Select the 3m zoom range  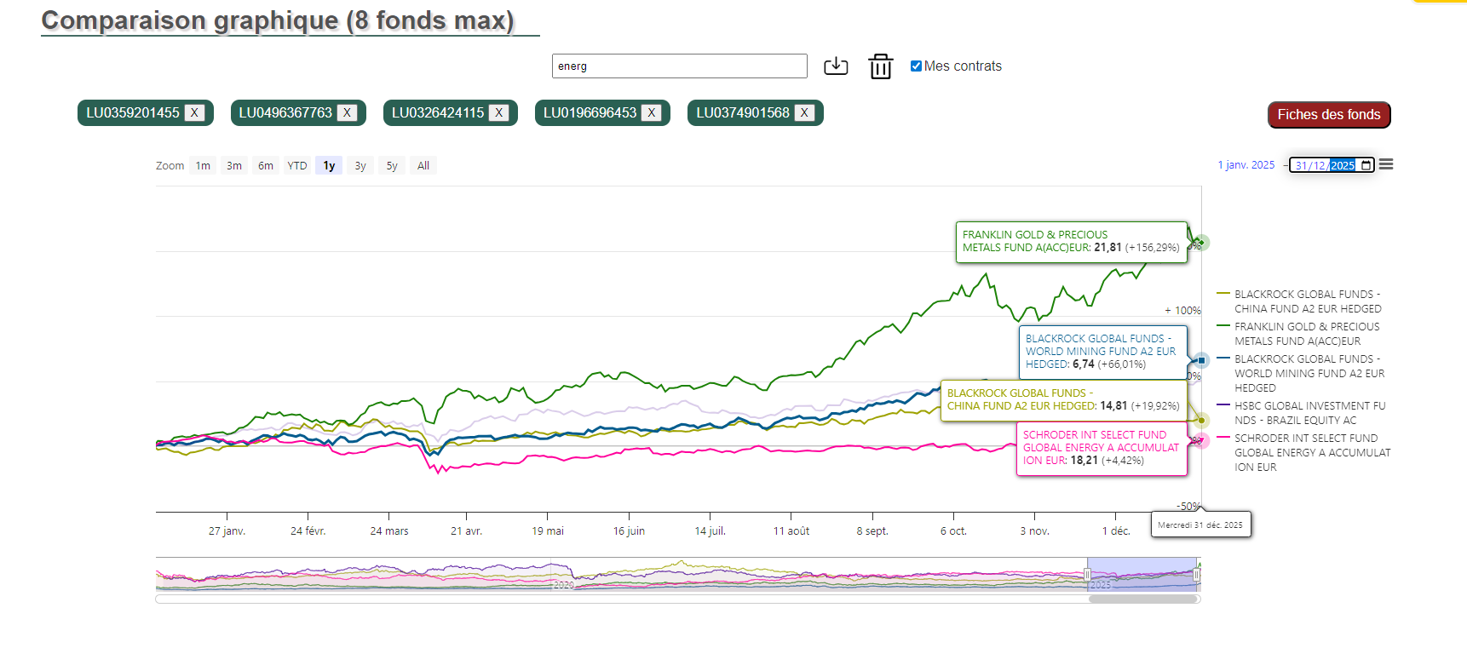point(234,166)
